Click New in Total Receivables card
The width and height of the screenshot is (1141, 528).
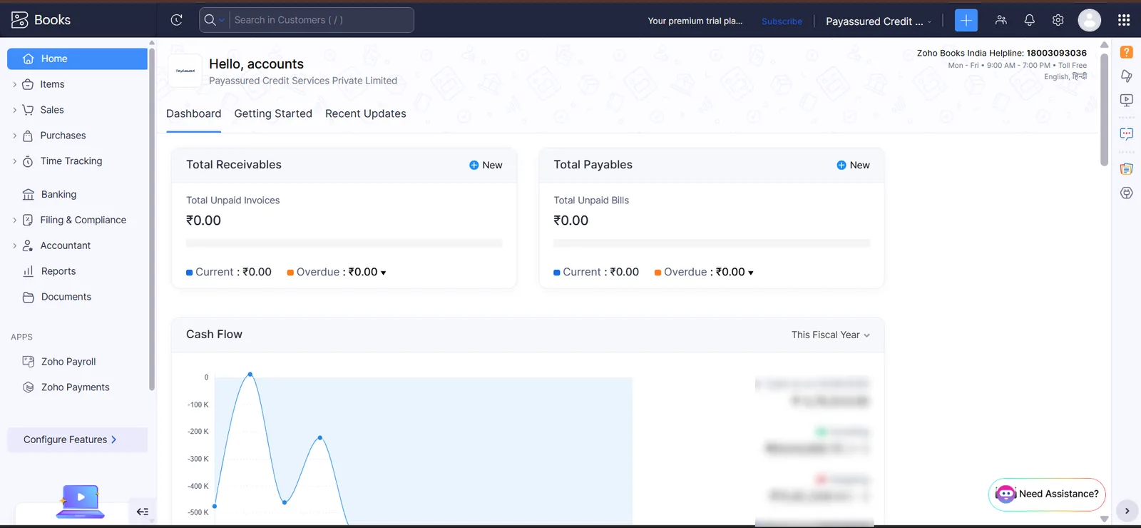tap(486, 165)
